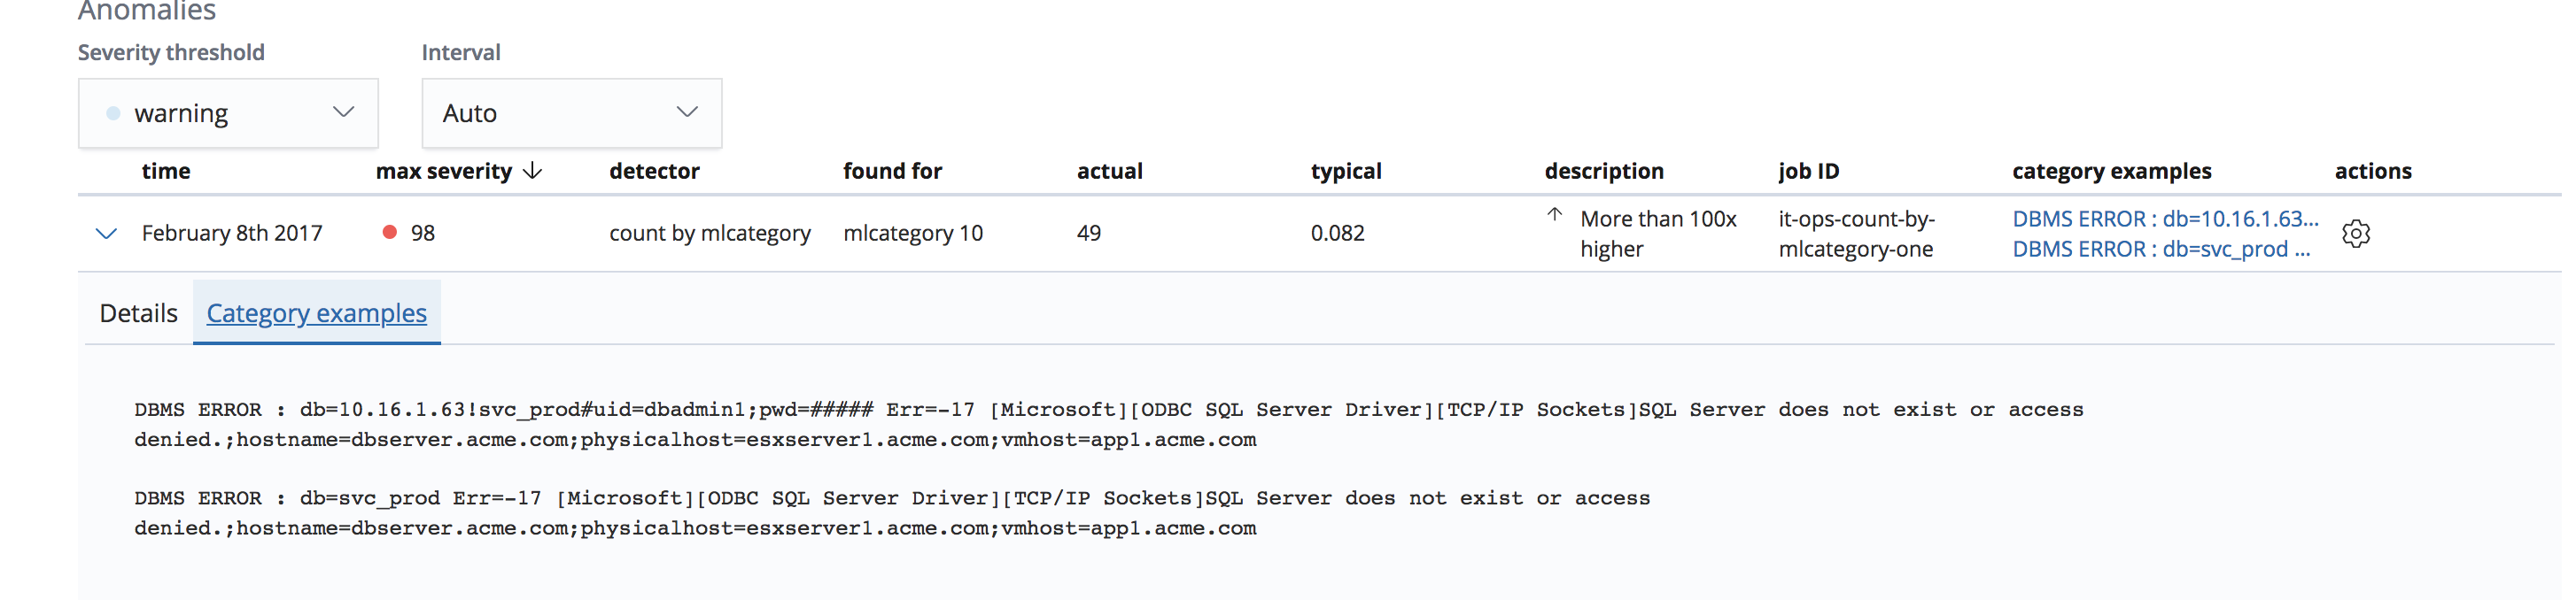Click the category examples column header

pos(2111,171)
